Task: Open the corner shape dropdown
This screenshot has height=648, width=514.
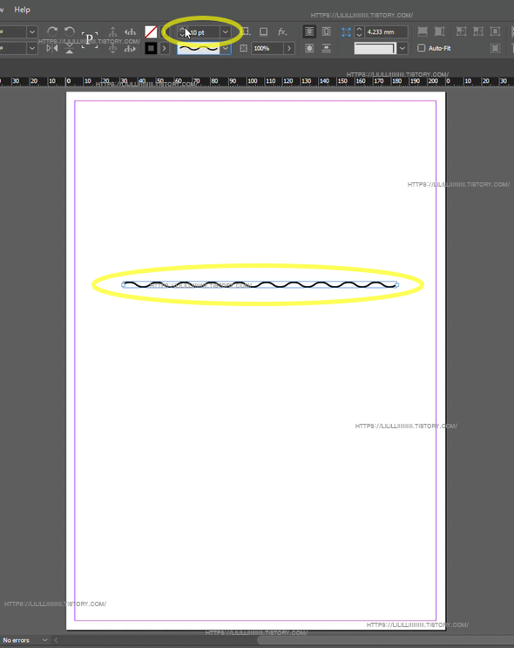Action: tap(402, 48)
